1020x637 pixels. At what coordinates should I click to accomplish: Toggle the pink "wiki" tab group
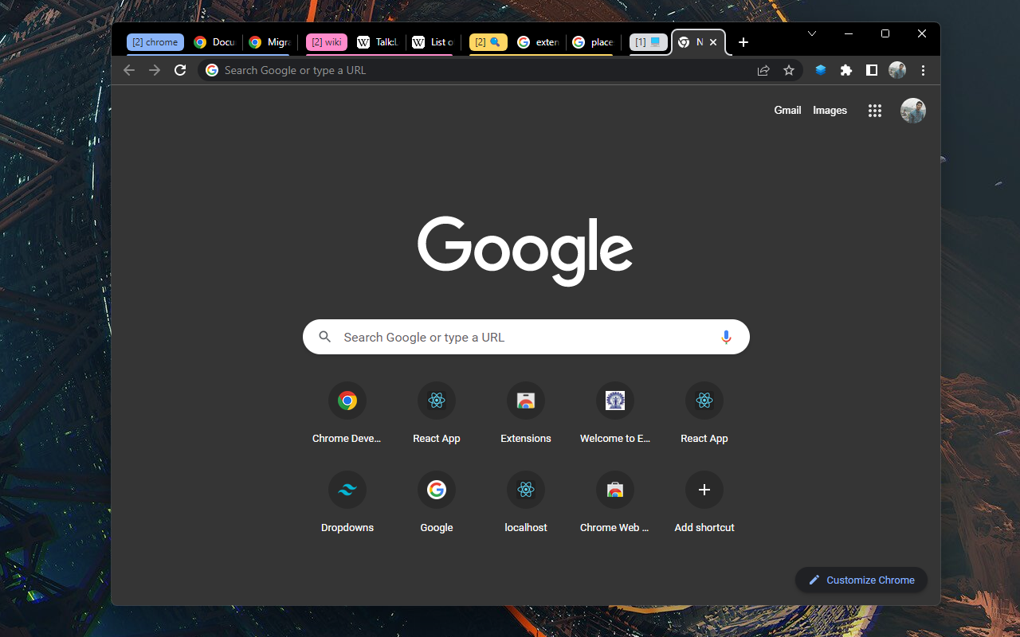[327, 42]
